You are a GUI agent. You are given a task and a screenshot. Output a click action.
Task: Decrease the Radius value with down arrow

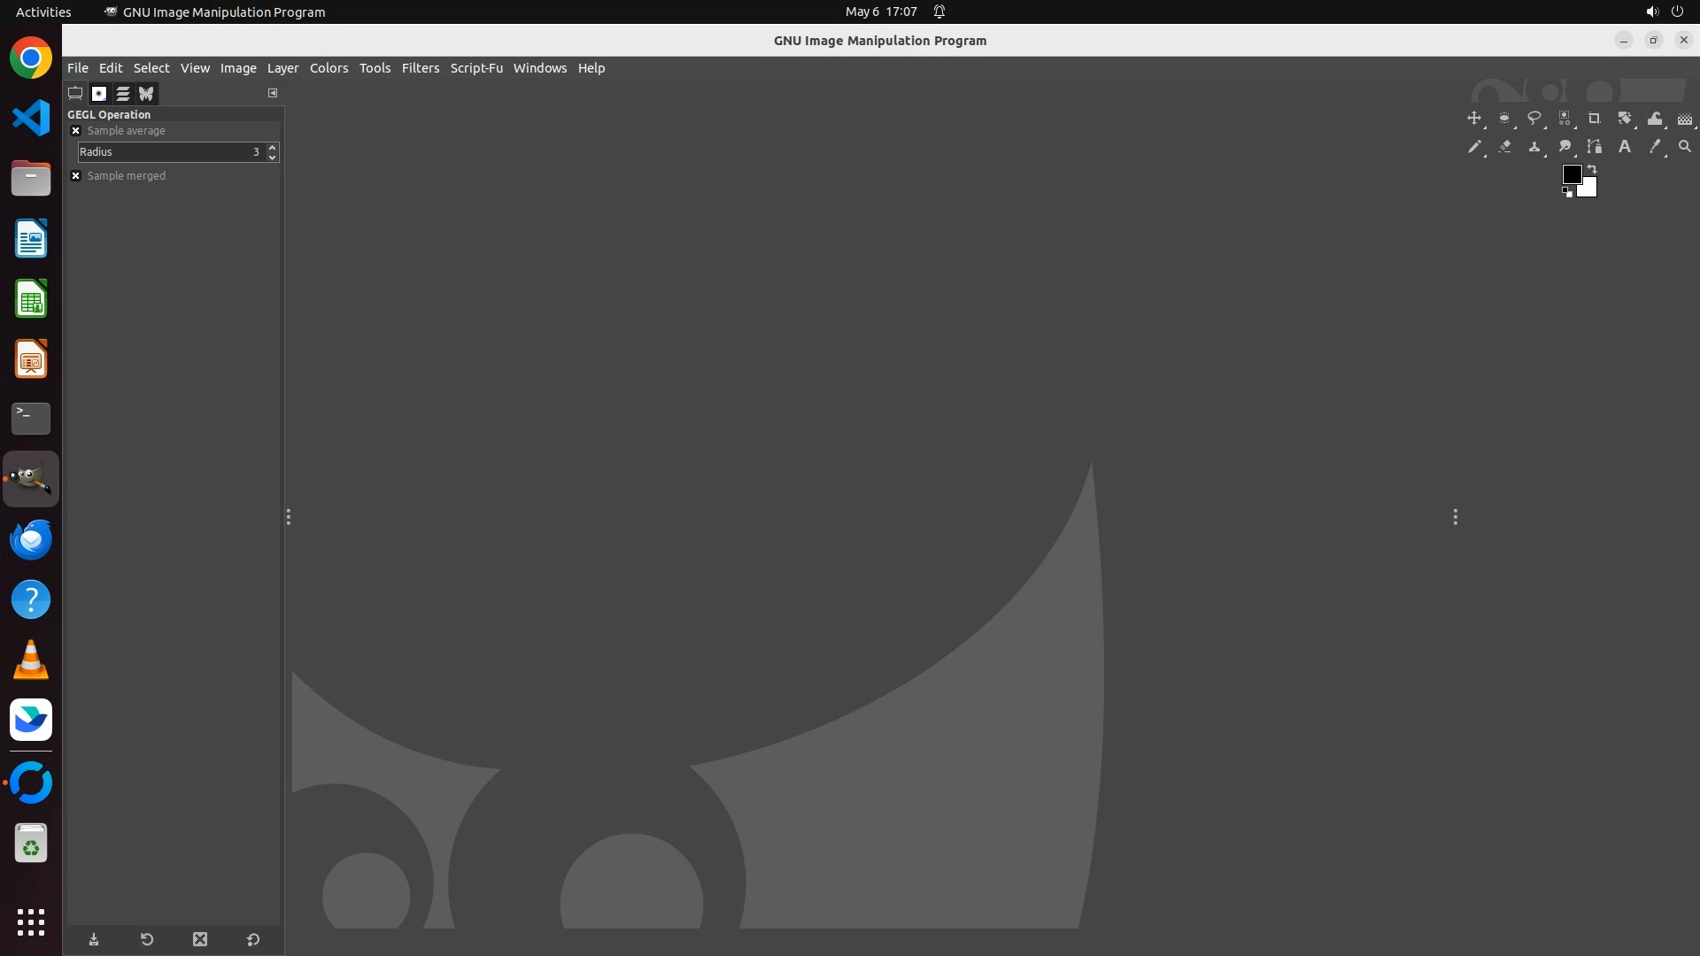pos(272,157)
